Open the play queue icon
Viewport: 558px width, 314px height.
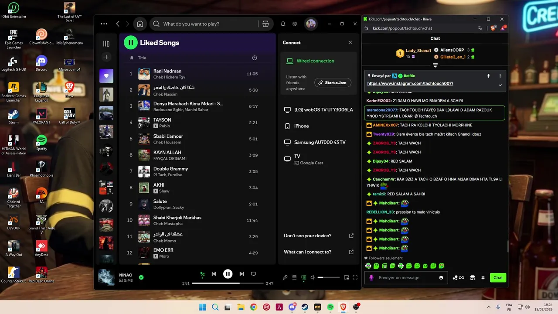pos(294,277)
